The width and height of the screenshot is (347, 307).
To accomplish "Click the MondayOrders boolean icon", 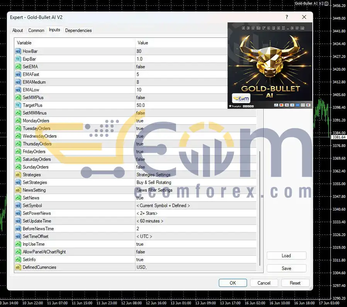I will coord(18,121).
